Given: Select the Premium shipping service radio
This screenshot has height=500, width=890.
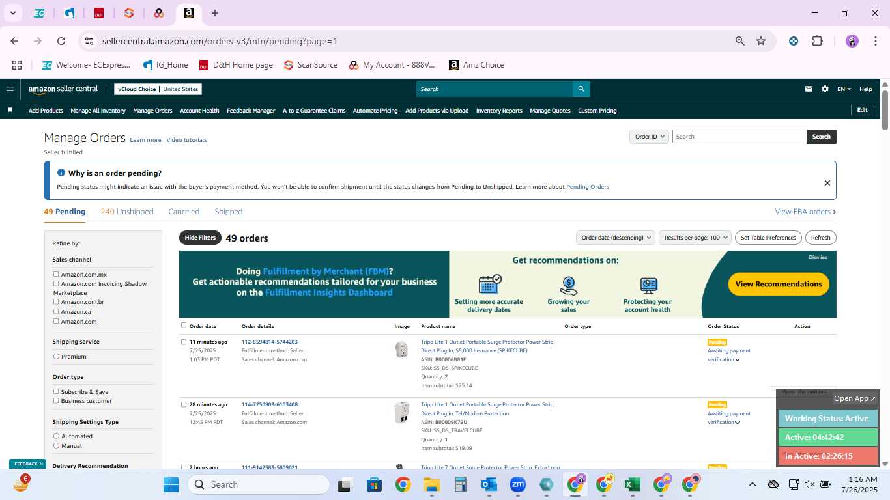Looking at the screenshot, I should point(56,357).
